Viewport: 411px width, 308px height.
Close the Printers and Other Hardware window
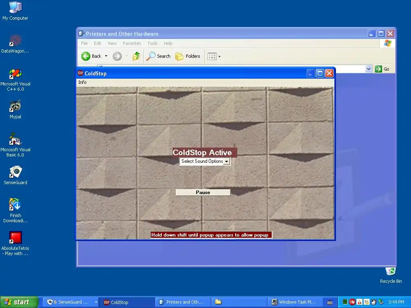click(x=390, y=34)
